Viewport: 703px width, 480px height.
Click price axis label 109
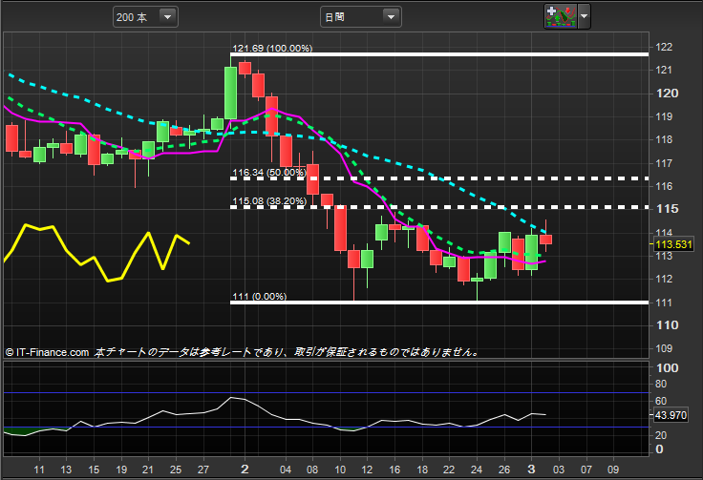tap(664, 348)
